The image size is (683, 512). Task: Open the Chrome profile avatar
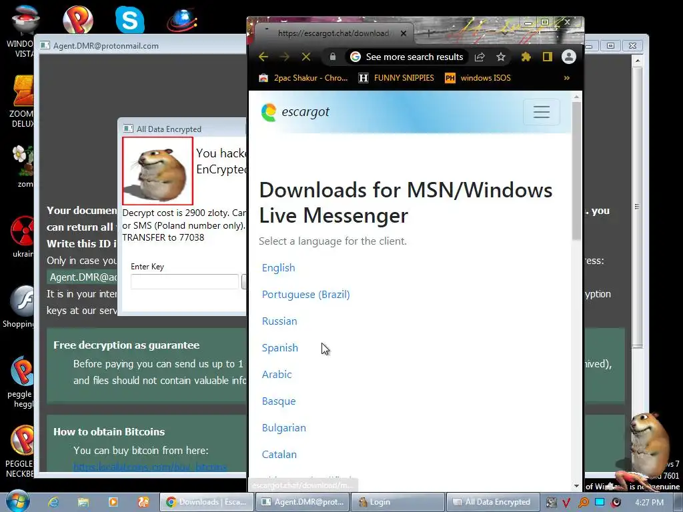(568, 57)
